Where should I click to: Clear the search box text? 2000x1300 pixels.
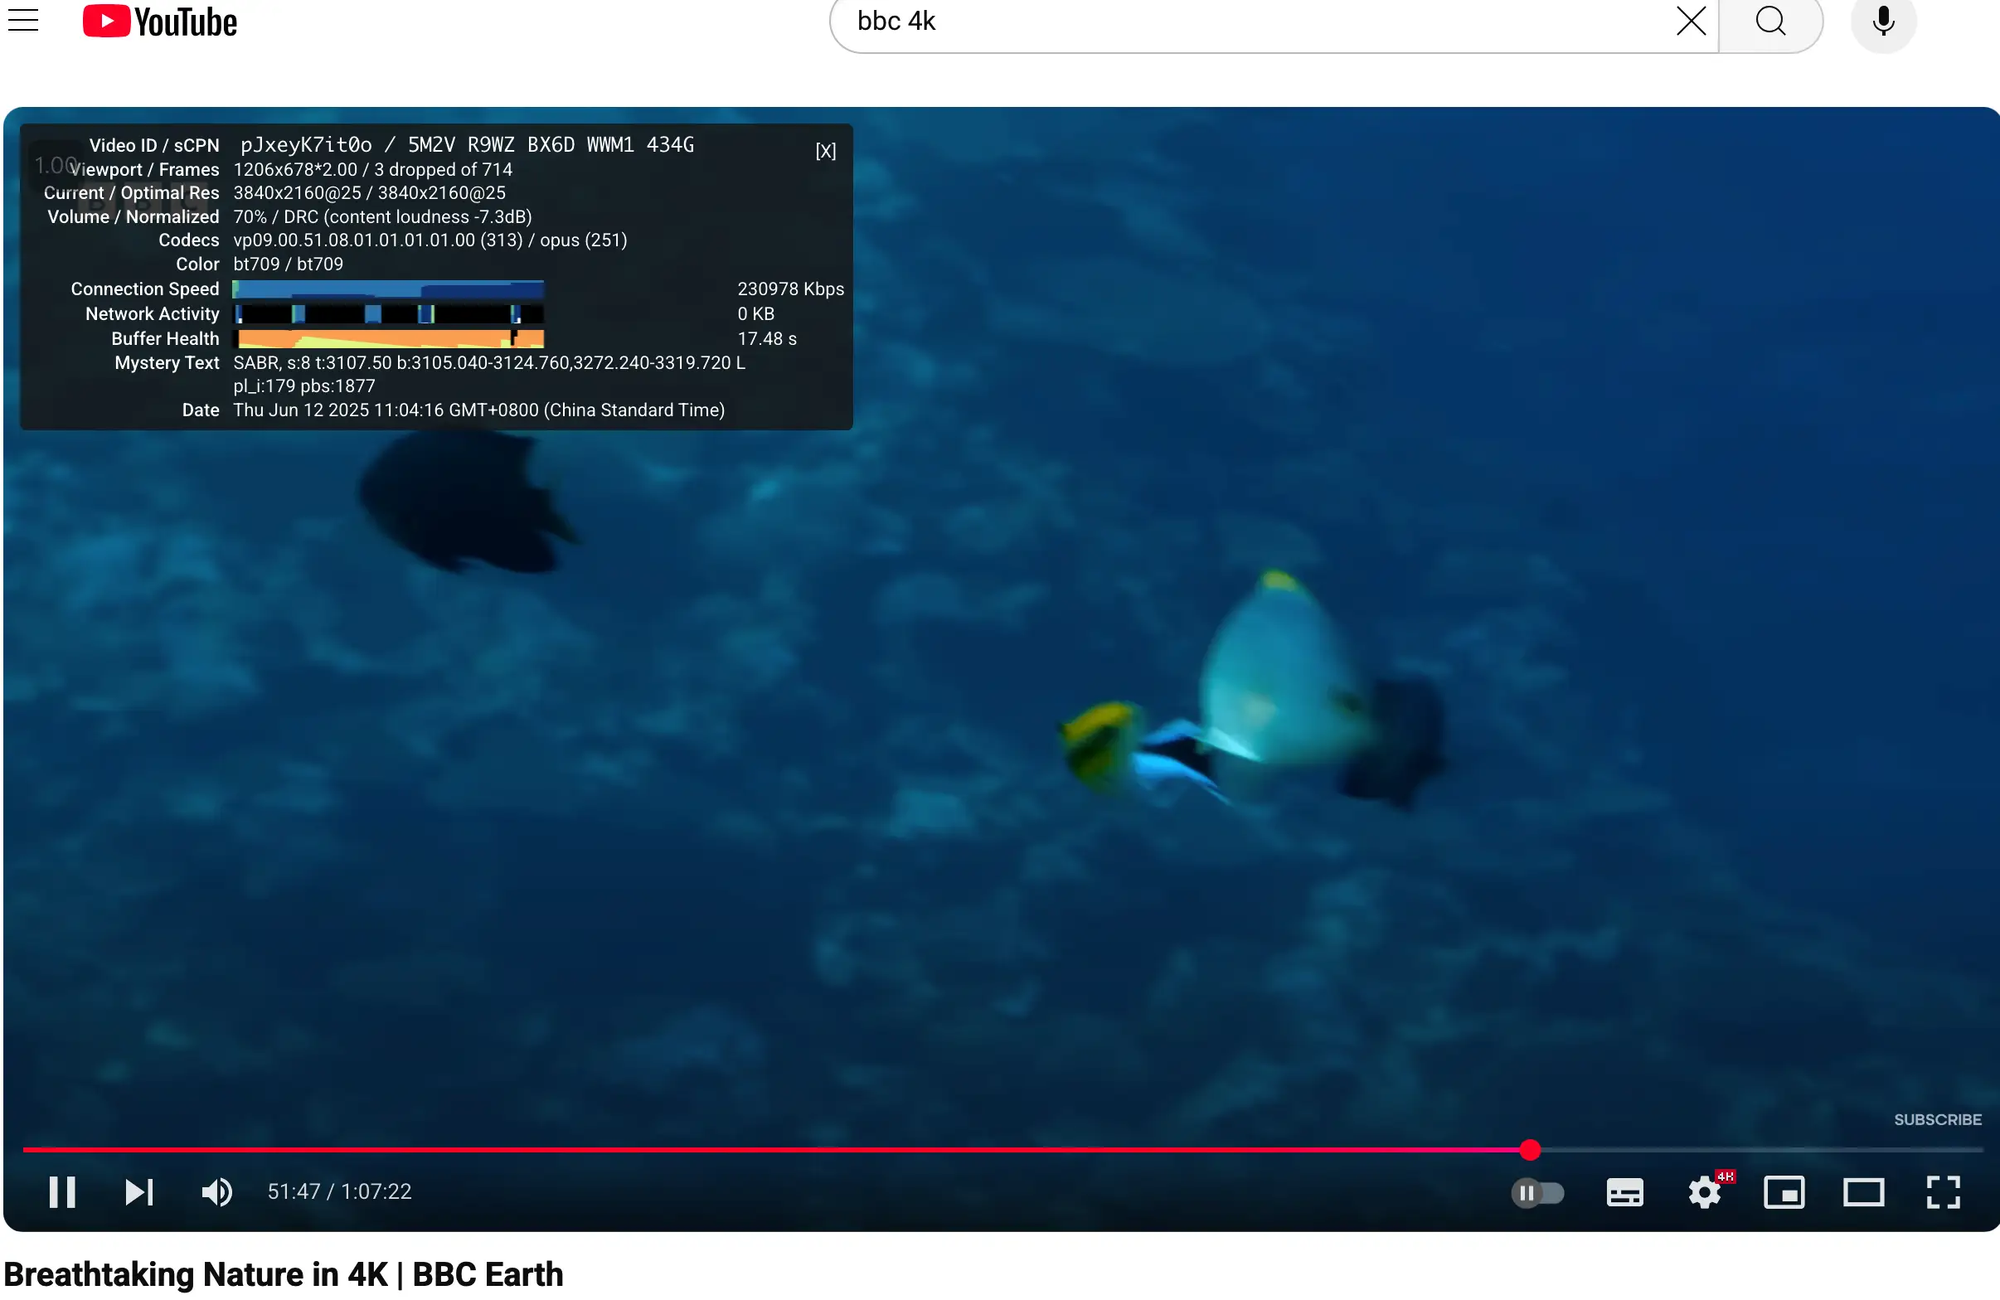1692,21
